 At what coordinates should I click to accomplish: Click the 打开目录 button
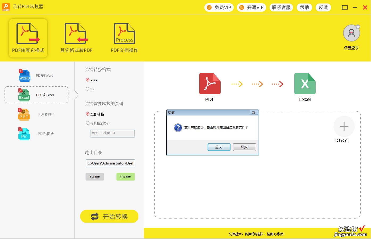point(126,177)
